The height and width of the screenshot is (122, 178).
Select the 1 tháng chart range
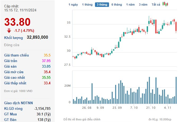coord(87,5)
